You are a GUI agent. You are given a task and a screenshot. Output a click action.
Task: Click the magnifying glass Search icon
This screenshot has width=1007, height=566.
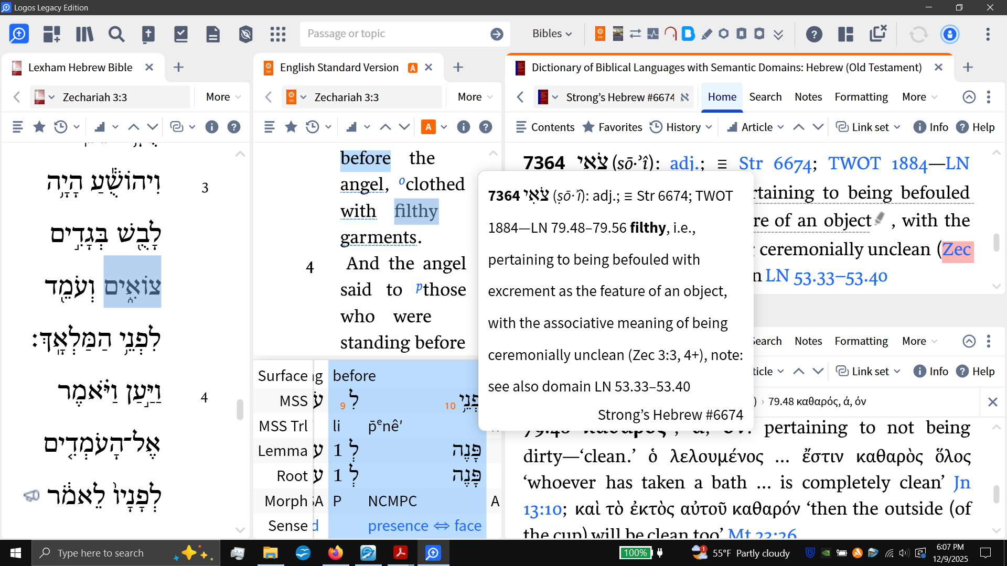click(116, 35)
